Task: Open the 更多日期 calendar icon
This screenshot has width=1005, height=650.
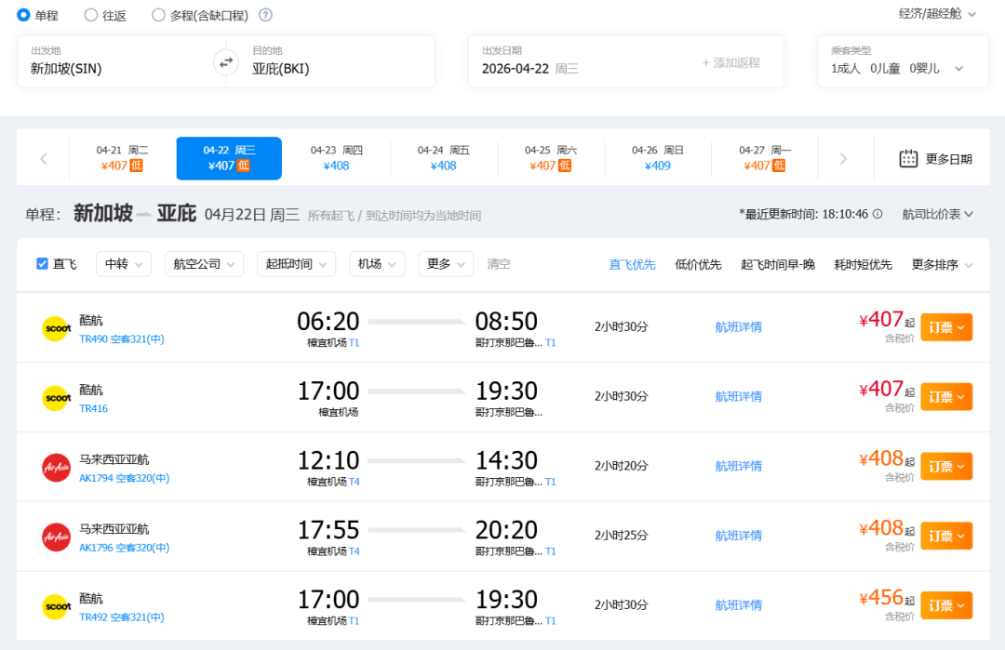Action: pos(908,158)
